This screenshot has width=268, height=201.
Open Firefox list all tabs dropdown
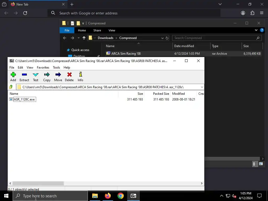(220, 4)
